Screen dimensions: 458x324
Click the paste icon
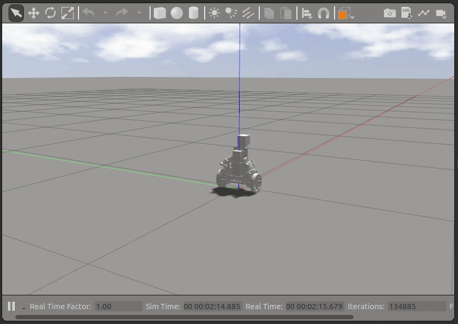(x=286, y=13)
